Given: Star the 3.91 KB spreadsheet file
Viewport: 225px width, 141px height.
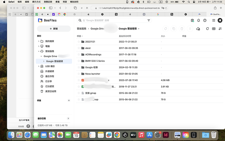Looking at the screenshot, I should (x=79, y=87).
